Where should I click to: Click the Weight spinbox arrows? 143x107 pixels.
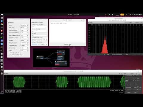click(x=27, y=40)
